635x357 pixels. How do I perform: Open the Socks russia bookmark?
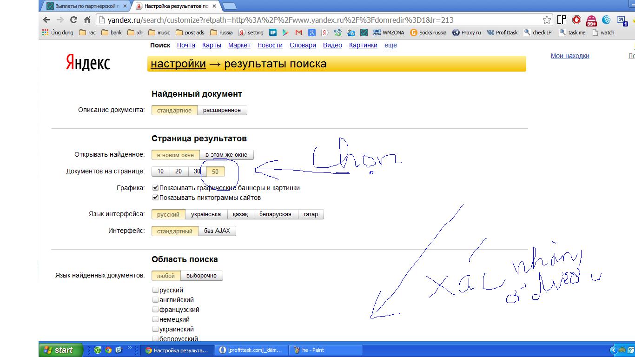pyautogui.click(x=428, y=33)
